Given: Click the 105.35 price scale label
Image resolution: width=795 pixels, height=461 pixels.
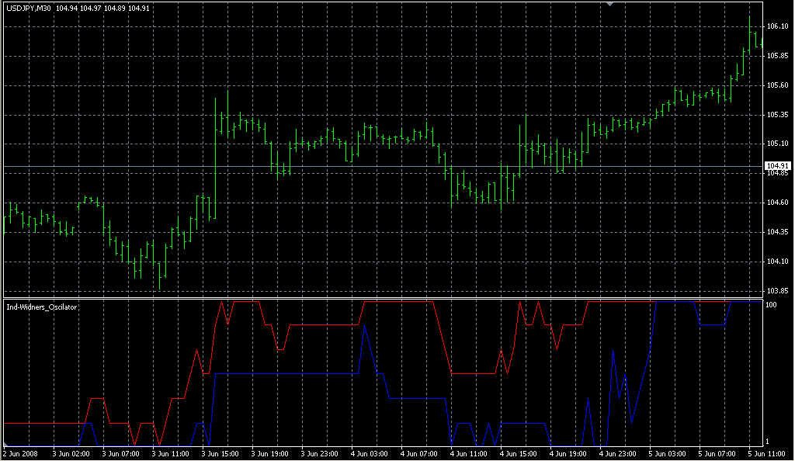Looking at the screenshot, I should 777,115.
